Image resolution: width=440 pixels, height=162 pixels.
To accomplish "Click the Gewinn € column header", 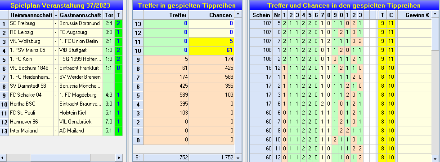I will pyautogui.click(x=417, y=15).
